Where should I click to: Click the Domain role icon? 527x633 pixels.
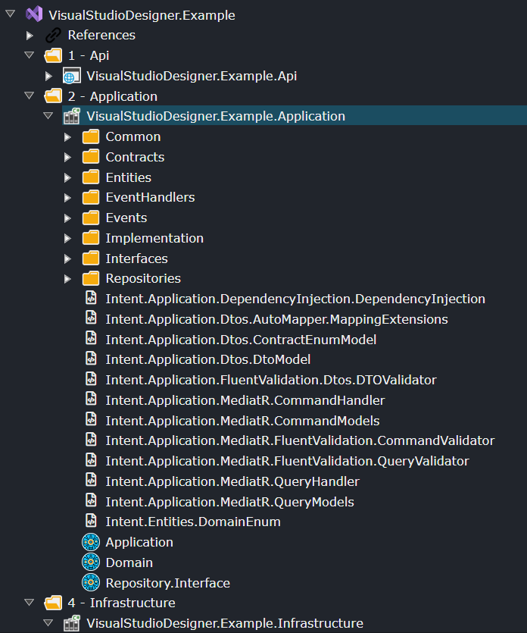[x=91, y=562]
